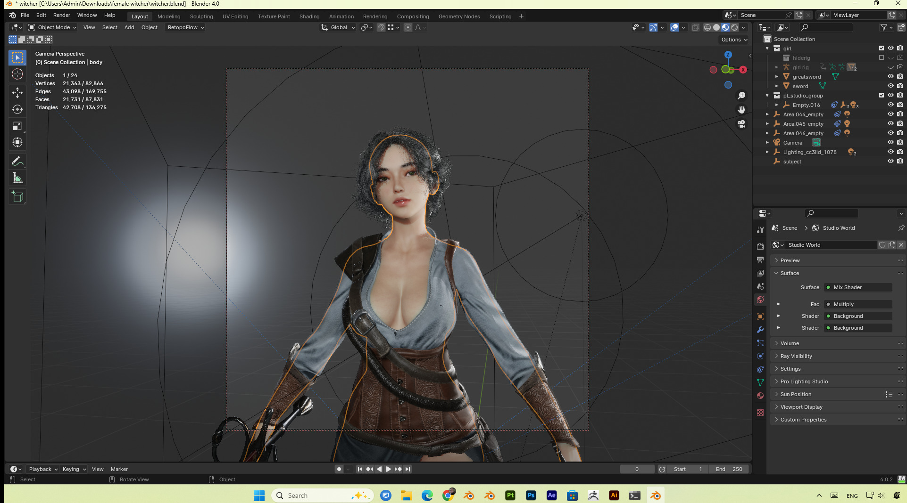Click the Start frame field
The height and width of the screenshot is (503, 907).
(688, 469)
